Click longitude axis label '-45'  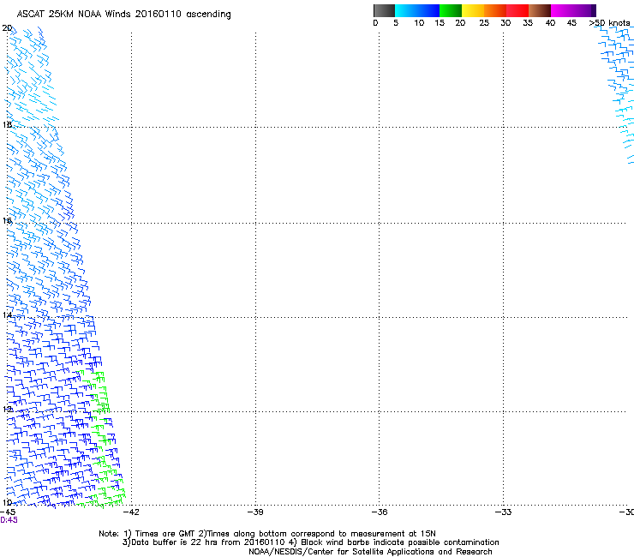(x=8, y=512)
